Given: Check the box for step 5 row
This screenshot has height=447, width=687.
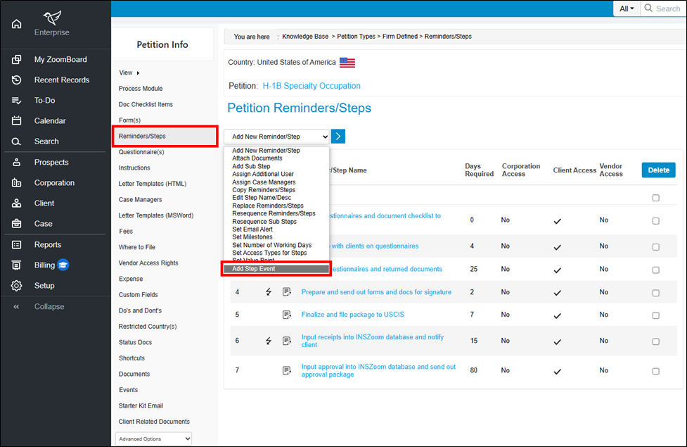Looking at the screenshot, I should tap(655, 315).
